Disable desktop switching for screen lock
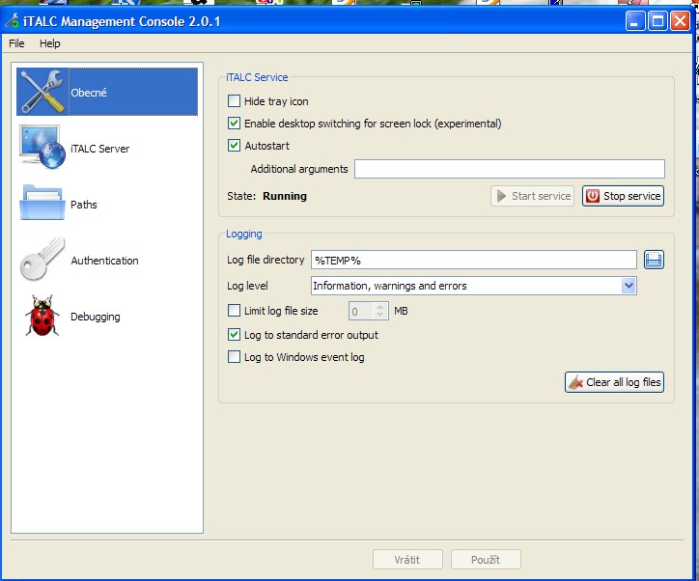Screen dimensions: 699x581 [234, 123]
